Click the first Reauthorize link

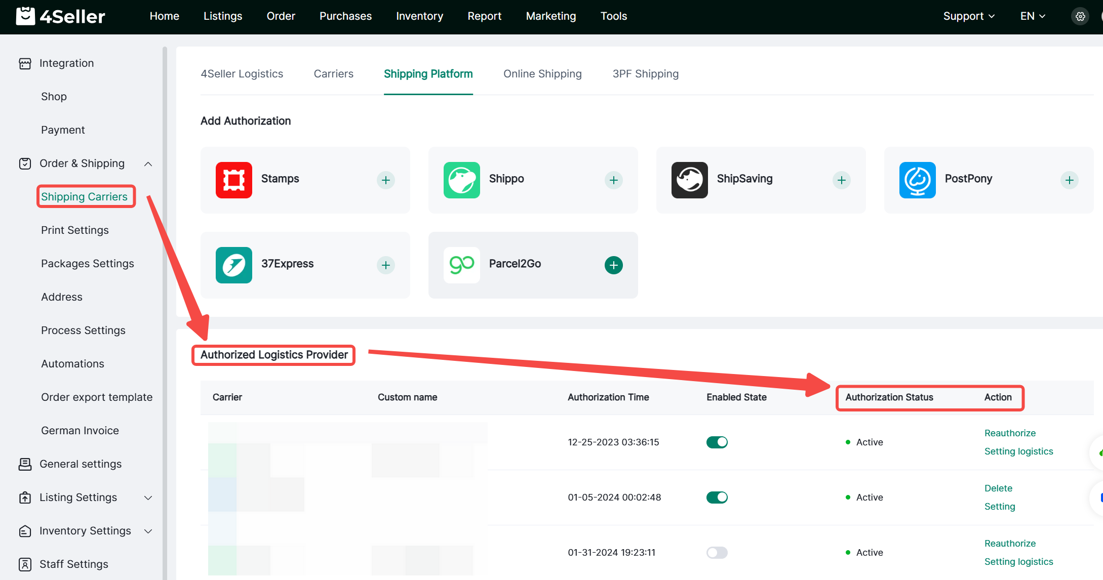point(1009,433)
